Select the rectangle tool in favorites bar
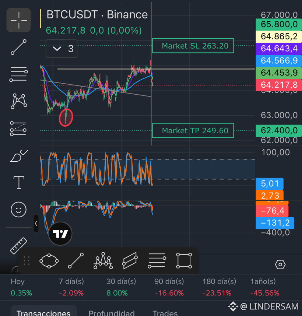302x316 pixels. point(184,261)
